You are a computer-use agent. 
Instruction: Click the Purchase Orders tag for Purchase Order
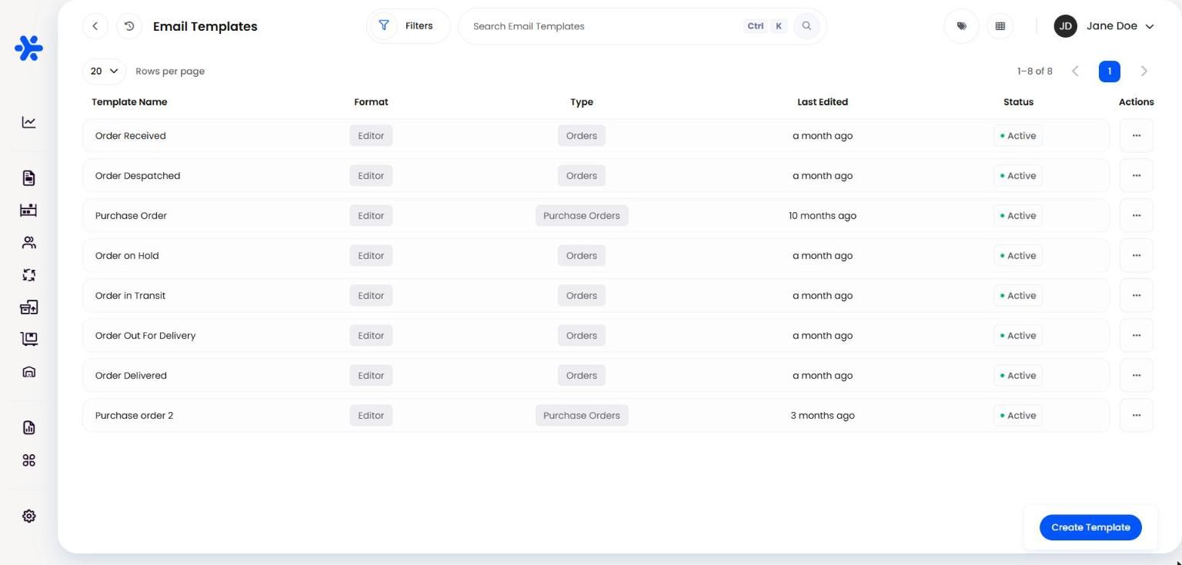pos(582,216)
